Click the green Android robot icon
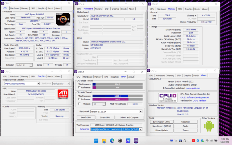232x145 pixels. pos(209,126)
